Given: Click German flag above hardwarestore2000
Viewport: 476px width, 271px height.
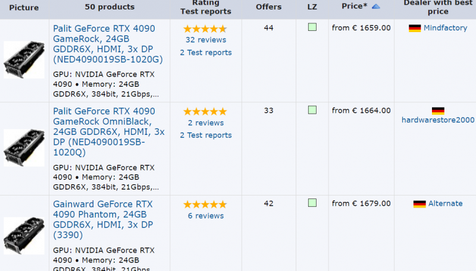Looking at the screenshot, I should (x=438, y=111).
